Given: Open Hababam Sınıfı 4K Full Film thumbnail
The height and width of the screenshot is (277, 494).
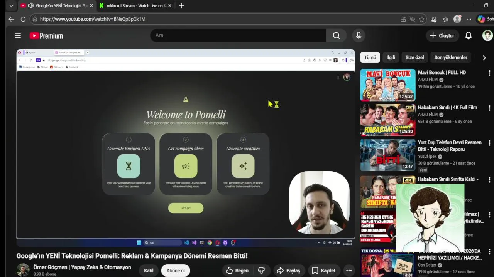Looking at the screenshot, I should coord(388,120).
